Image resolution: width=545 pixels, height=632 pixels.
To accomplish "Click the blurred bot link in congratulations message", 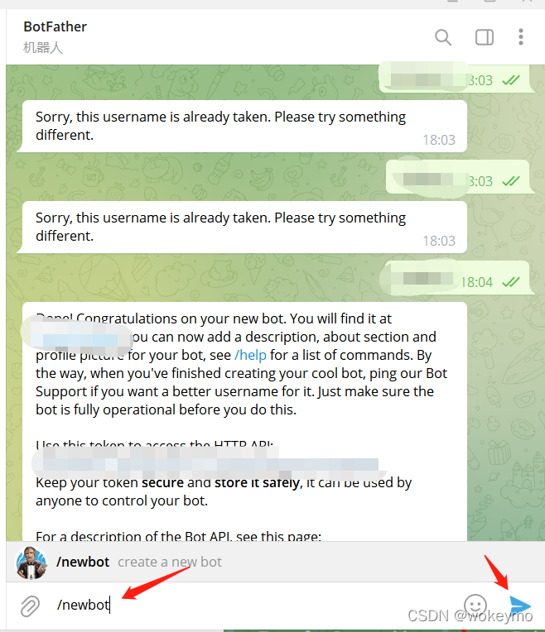I will (77, 338).
